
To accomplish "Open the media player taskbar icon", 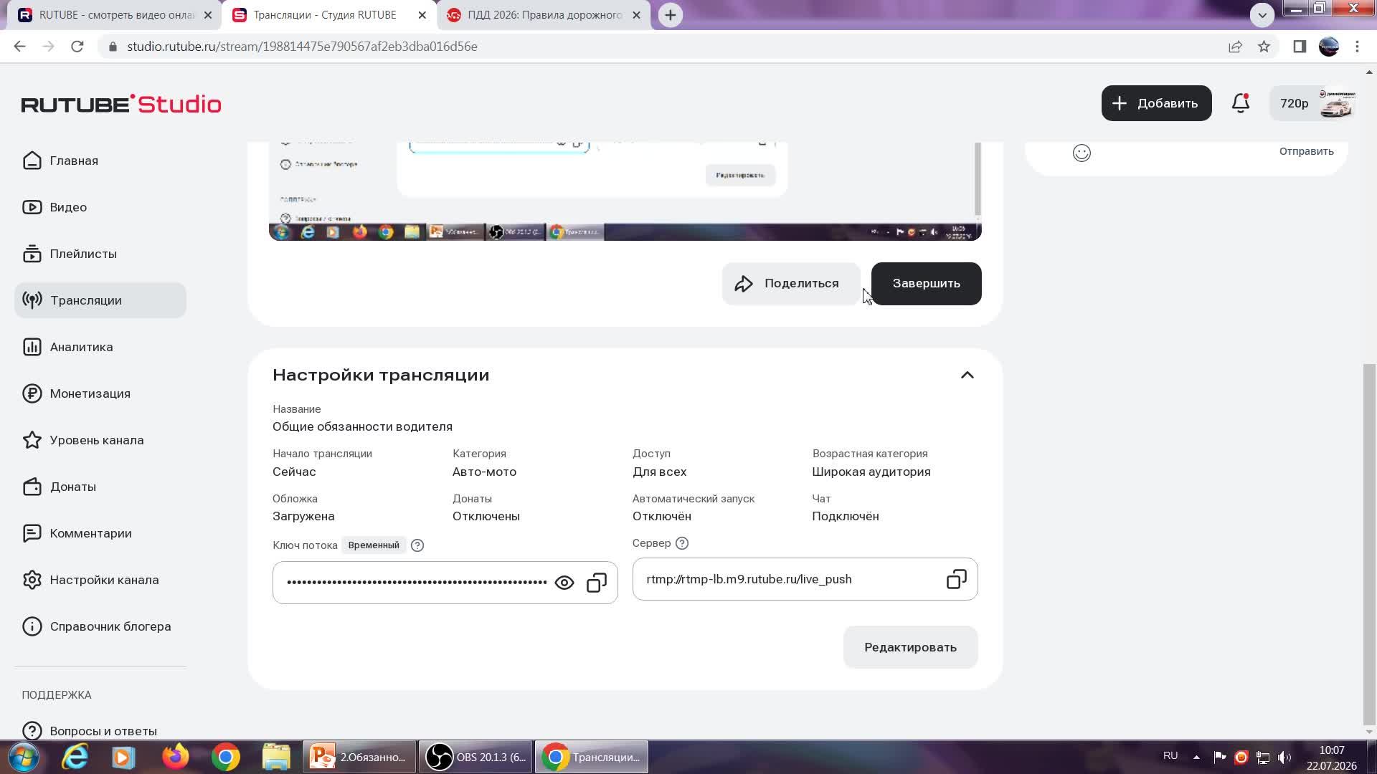I will point(122,758).
